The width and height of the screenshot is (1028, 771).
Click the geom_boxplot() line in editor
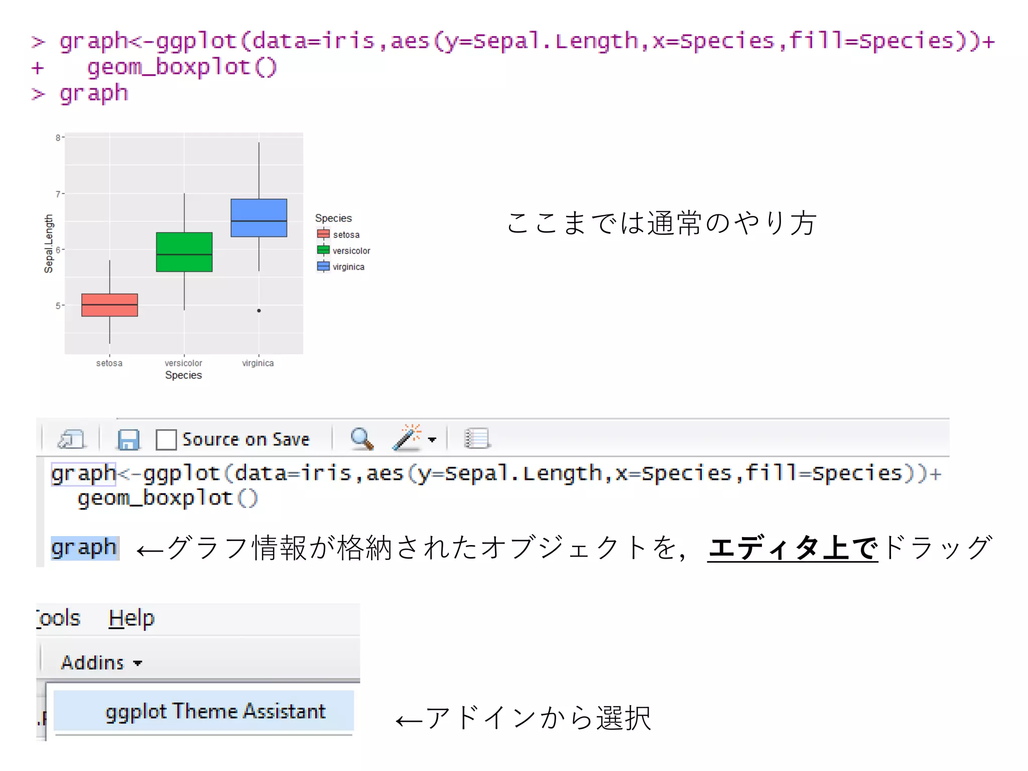tap(168, 498)
